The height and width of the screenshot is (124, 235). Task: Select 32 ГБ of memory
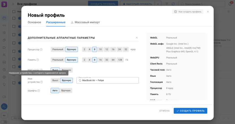pyautogui.click(x=107, y=60)
